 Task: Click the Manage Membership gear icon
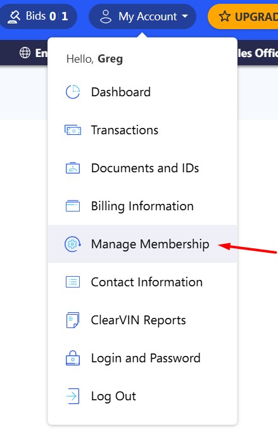click(73, 244)
